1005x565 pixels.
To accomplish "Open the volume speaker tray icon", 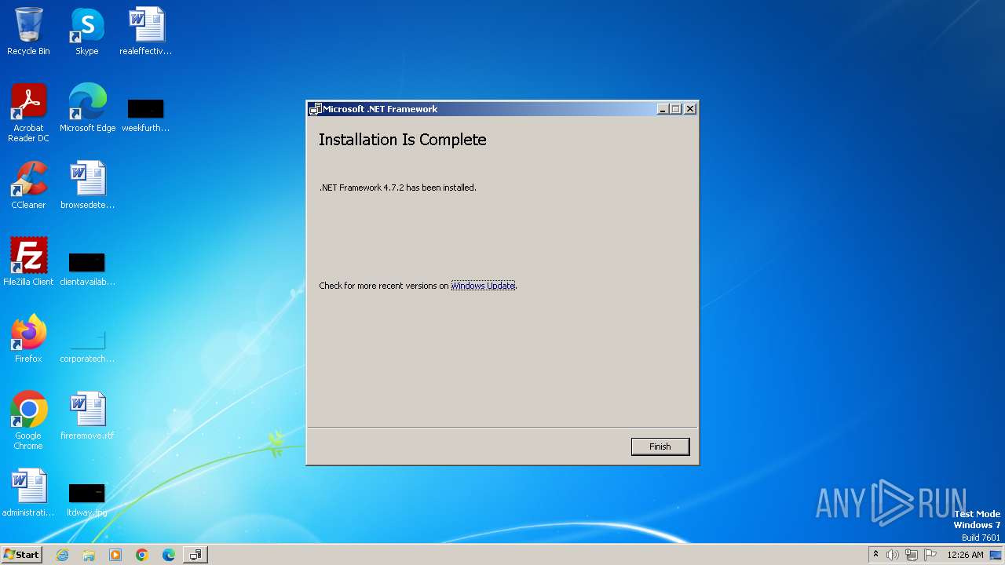I will tap(893, 555).
